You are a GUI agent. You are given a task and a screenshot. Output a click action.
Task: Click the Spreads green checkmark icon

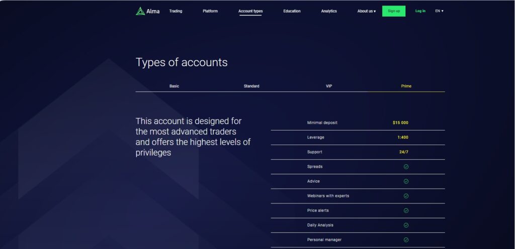[406, 167]
